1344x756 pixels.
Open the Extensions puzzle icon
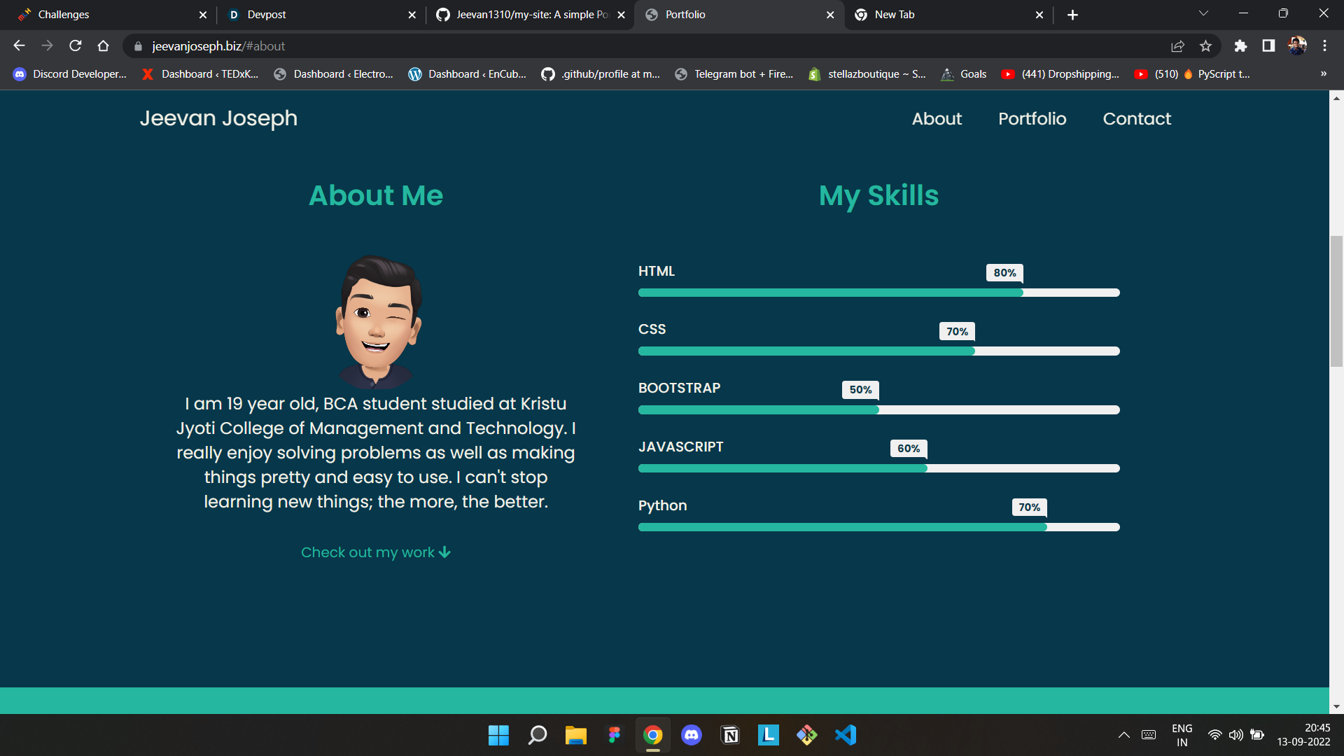pos(1240,46)
